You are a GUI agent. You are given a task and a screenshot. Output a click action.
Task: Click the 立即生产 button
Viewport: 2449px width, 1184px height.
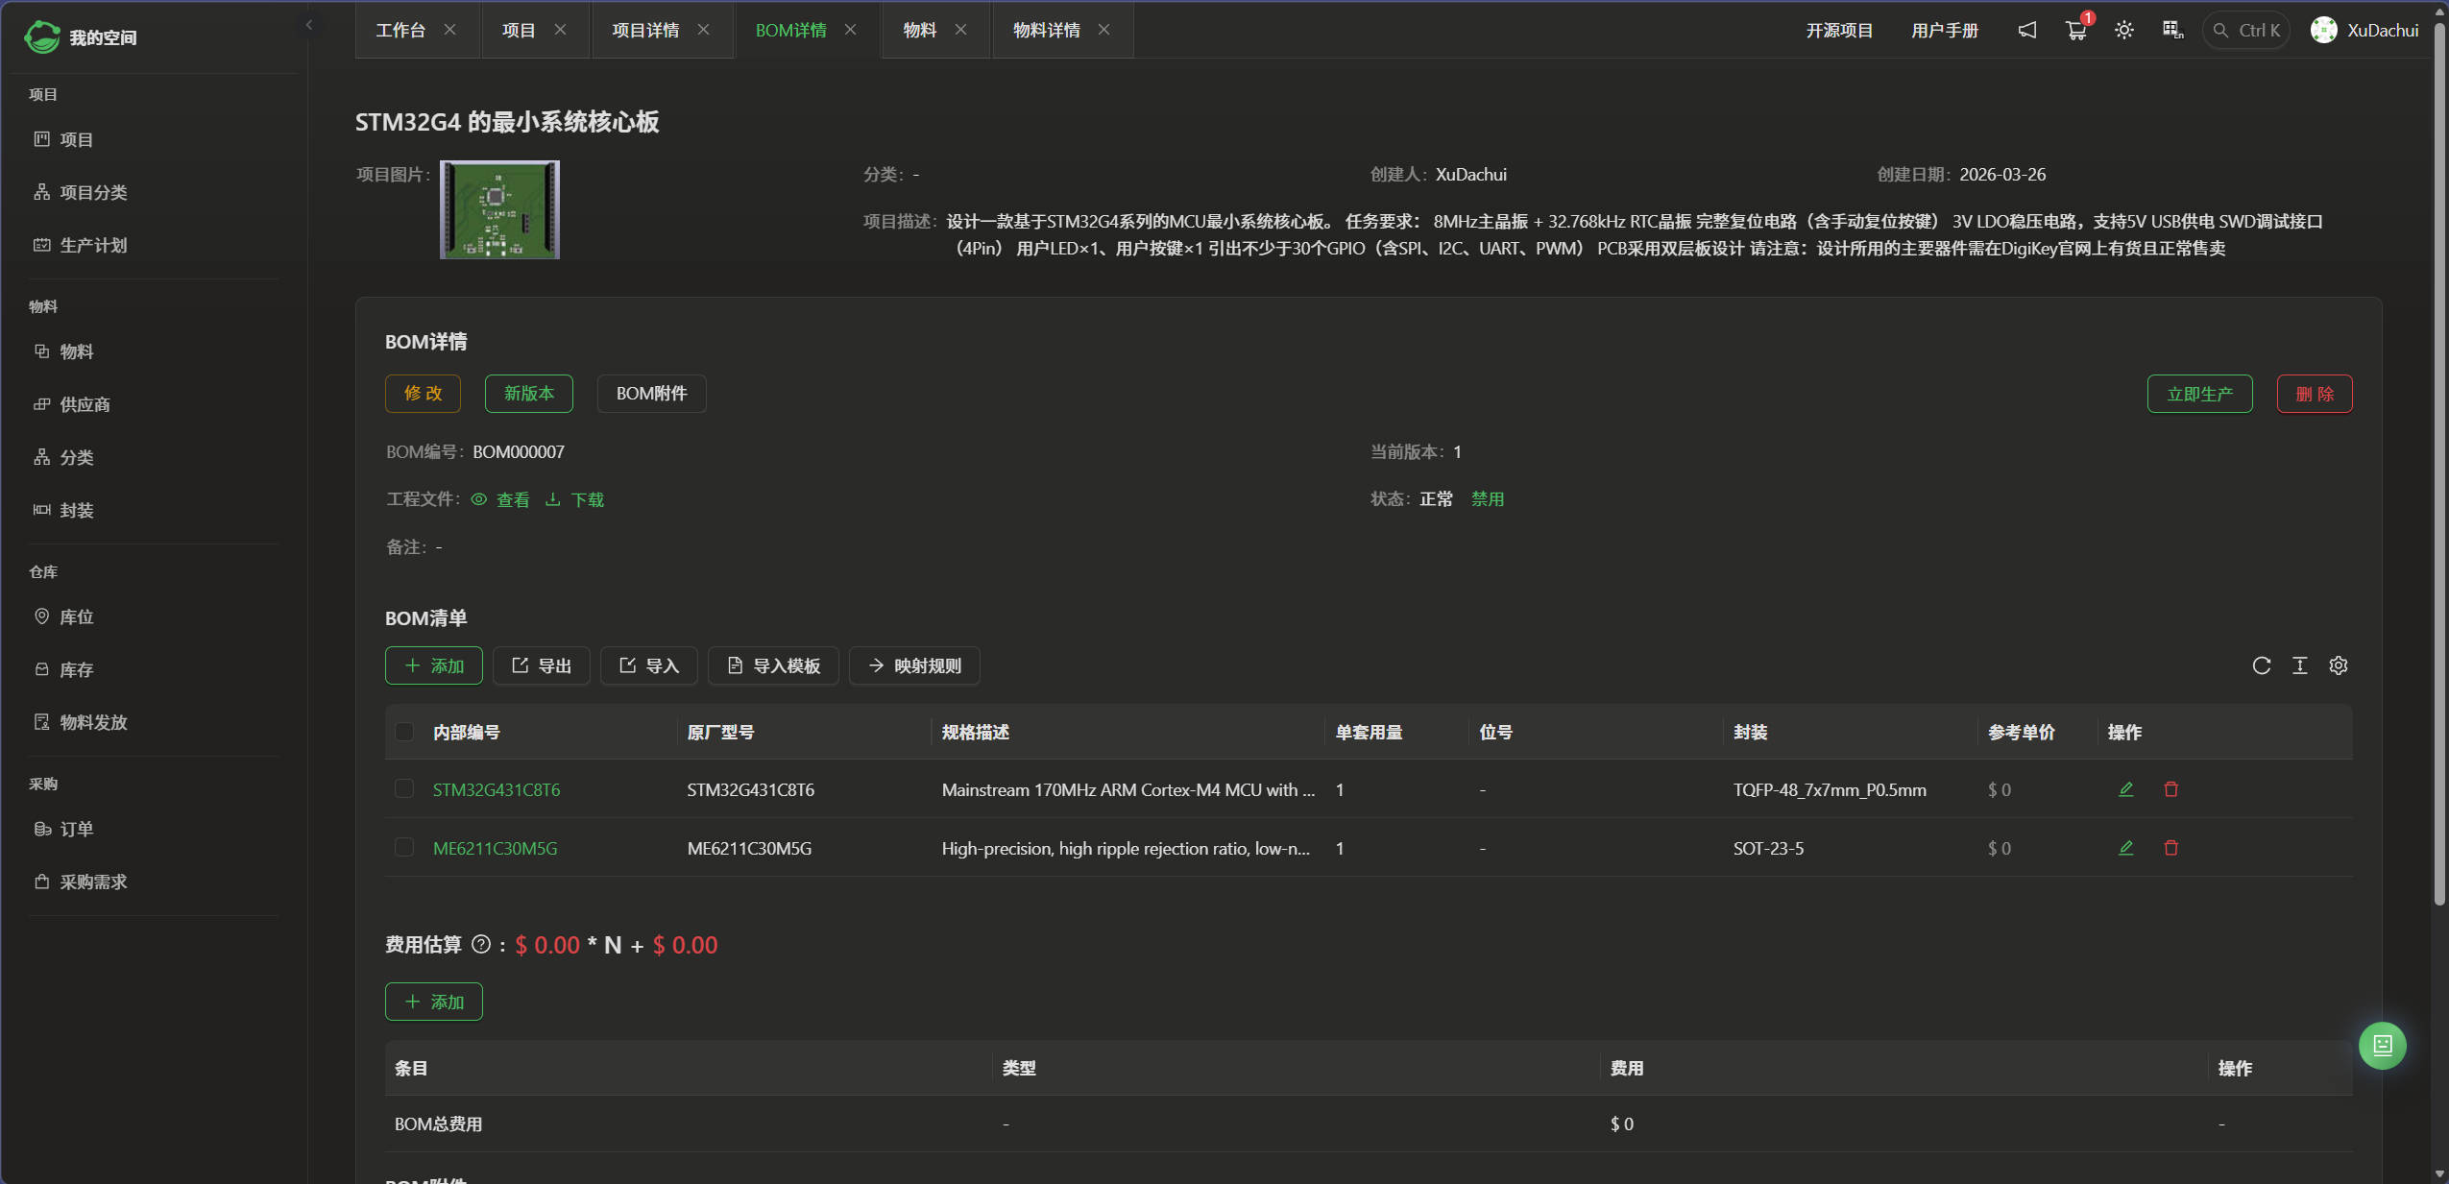[x=2199, y=394]
